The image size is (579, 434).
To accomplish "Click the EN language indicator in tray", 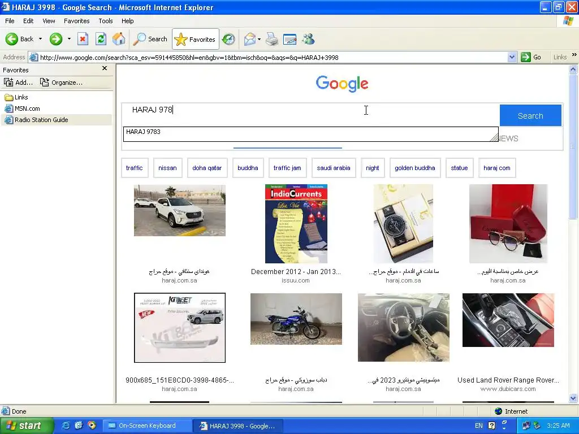I will tap(478, 426).
